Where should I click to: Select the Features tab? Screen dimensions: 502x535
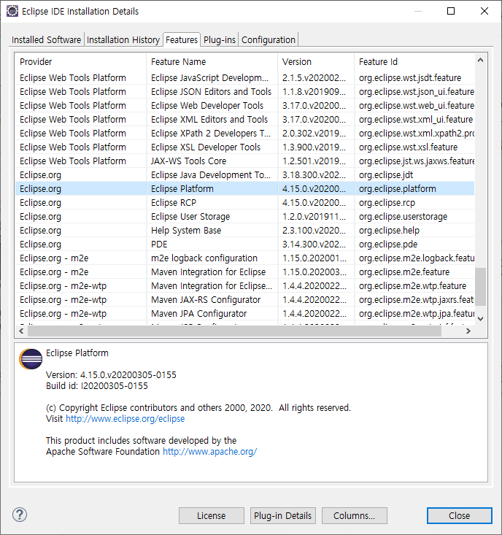click(x=182, y=39)
